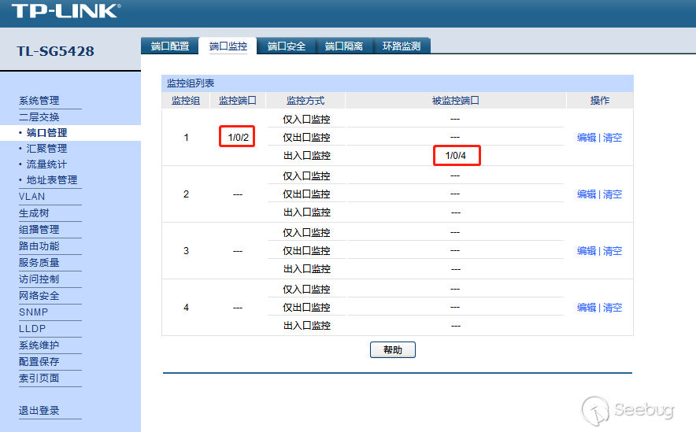Screen dimensions: 696x432
Task: Click monitoring port value 1/0/2
Action: tap(238, 138)
